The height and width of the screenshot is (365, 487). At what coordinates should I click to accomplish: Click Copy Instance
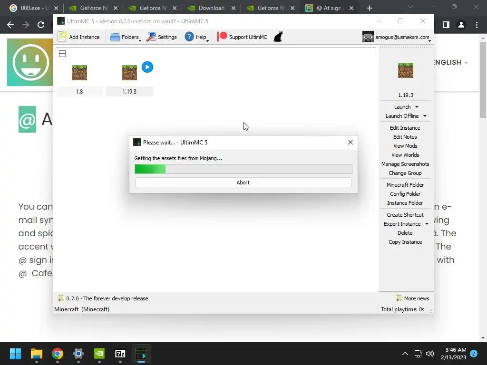[405, 242]
